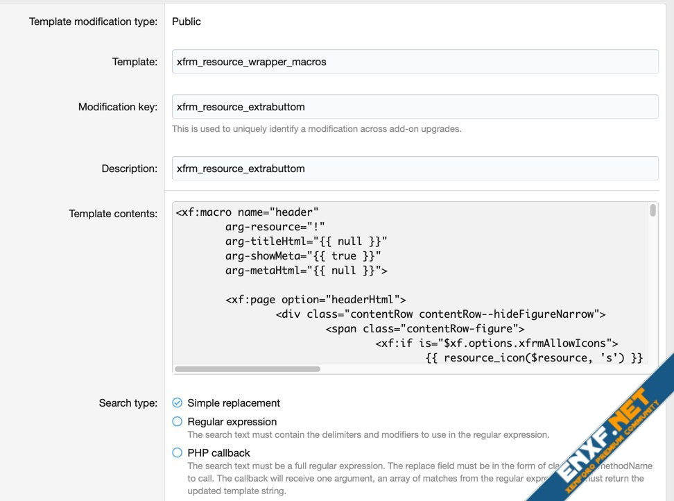Click the code line 'arg-titleHtml="{{ null }}"'
This screenshot has height=501, width=674.
coord(306,241)
